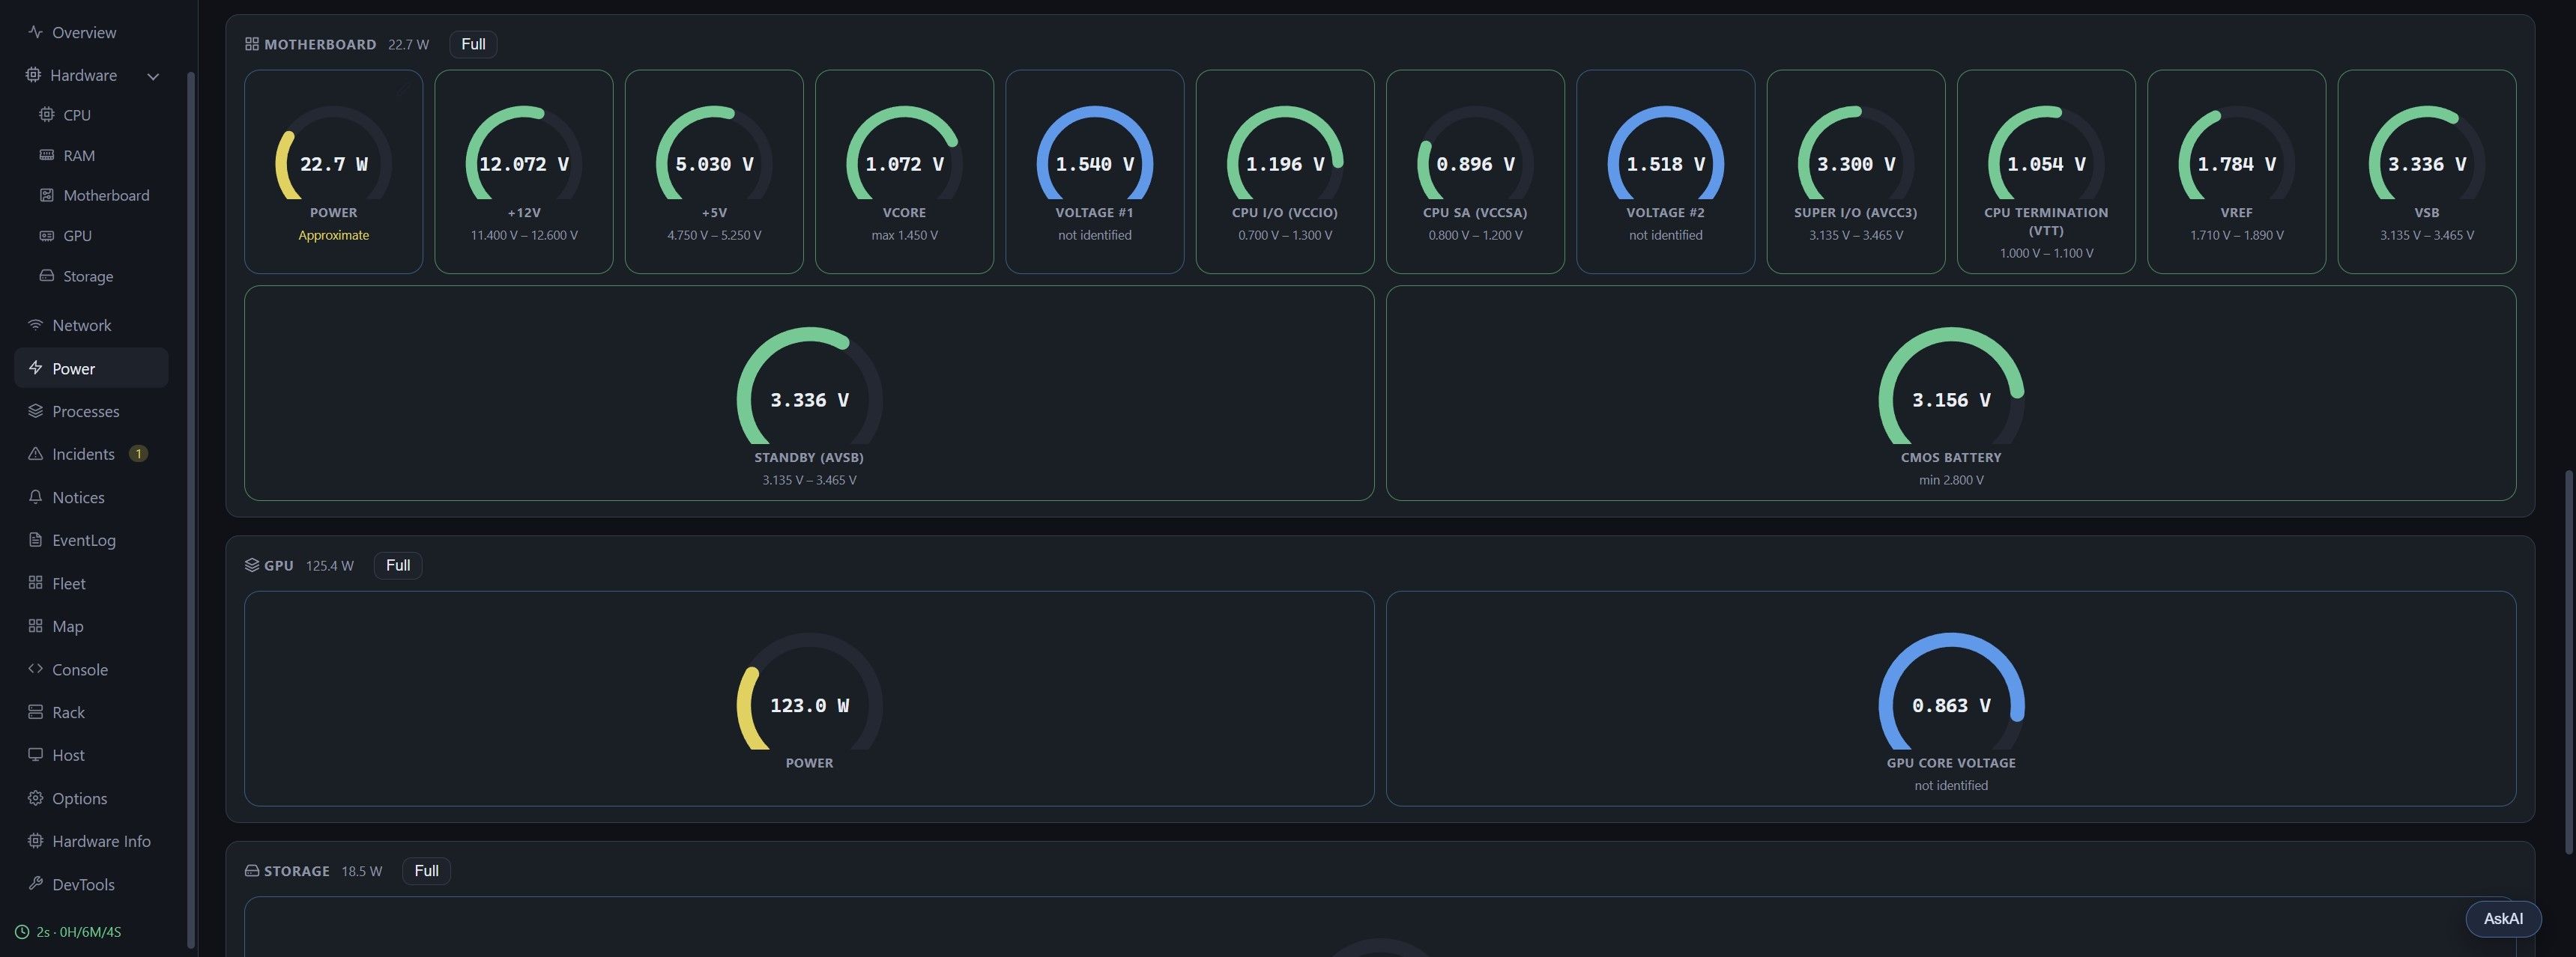The width and height of the screenshot is (2576, 957).
Task: Click the Host monitor icon
Action: point(35,754)
